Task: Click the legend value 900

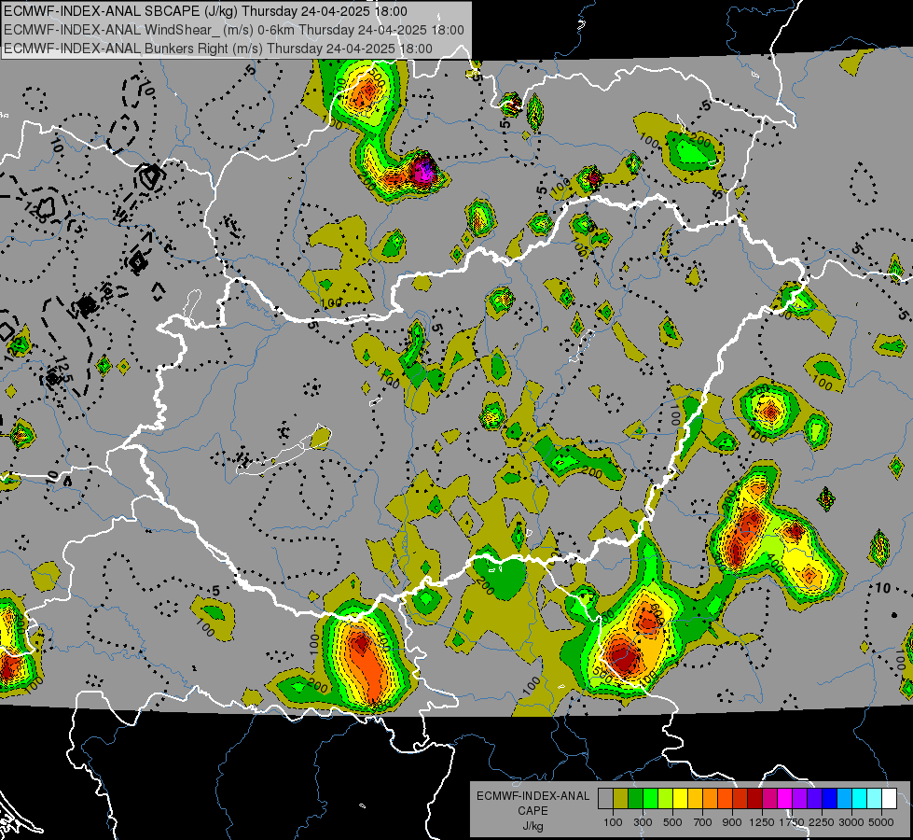Action: 732,822
